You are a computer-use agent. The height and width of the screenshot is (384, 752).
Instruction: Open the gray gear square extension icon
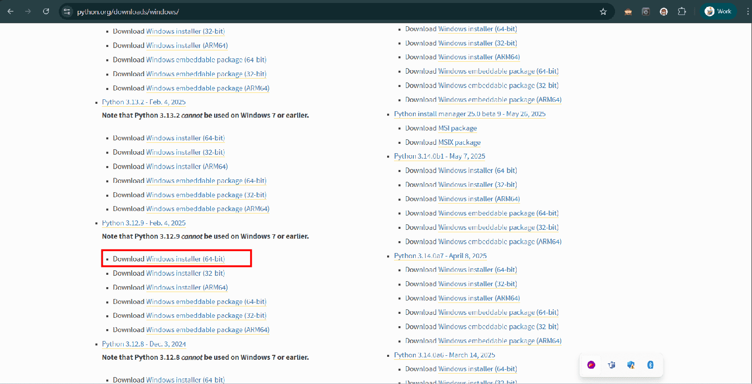pos(646,11)
